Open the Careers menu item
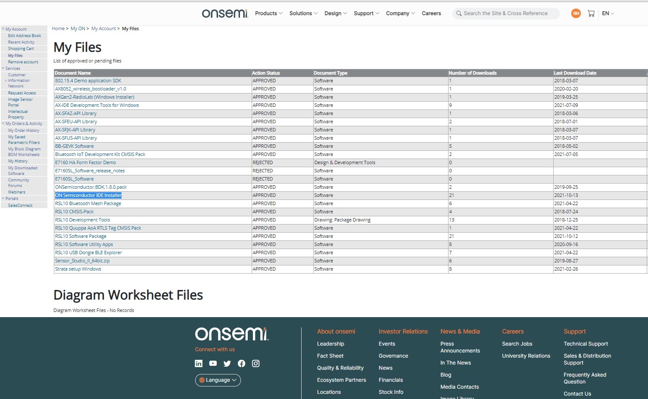Image resolution: width=648 pixels, height=399 pixels. (x=431, y=13)
